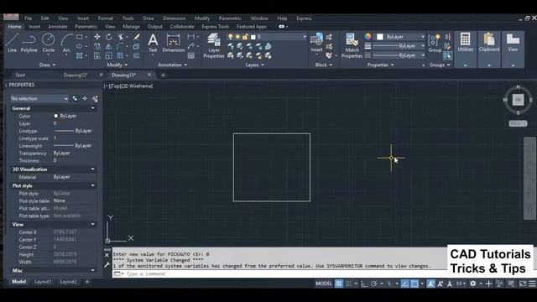Collapse the General properties section
Image resolution: width=537 pixels, height=302 pixels.
click(92, 108)
